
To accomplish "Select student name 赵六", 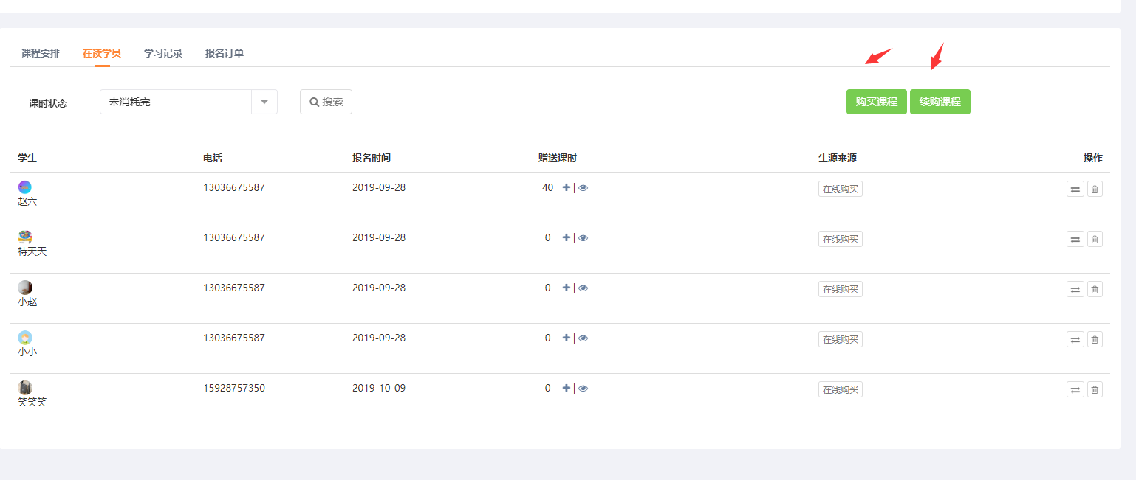I will coord(27,201).
